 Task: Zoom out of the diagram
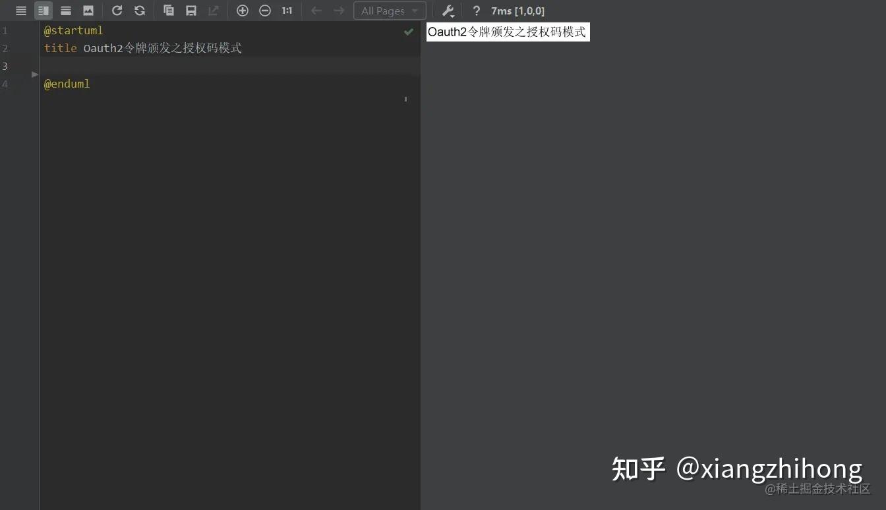(265, 11)
